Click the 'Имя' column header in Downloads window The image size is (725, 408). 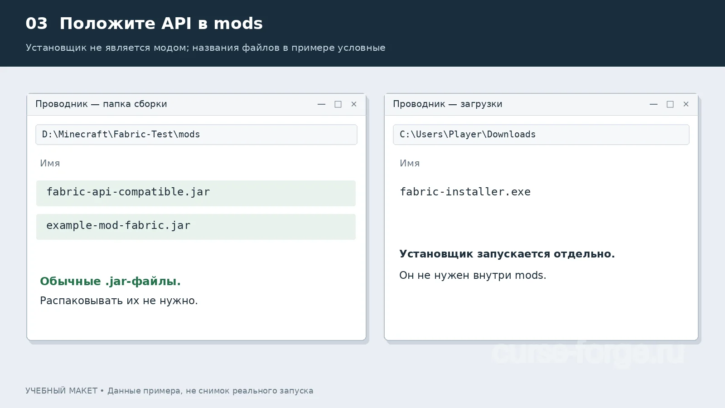click(x=410, y=163)
